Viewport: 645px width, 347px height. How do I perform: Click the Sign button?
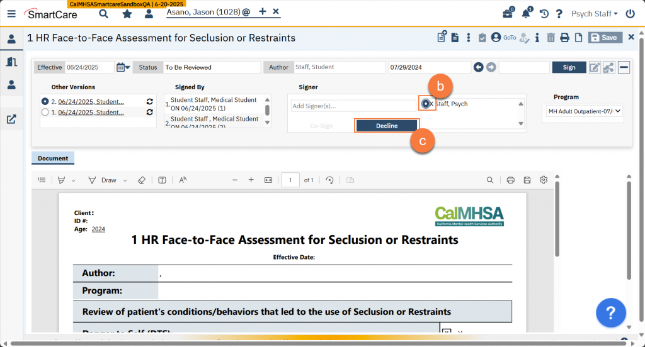click(x=568, y=67)
